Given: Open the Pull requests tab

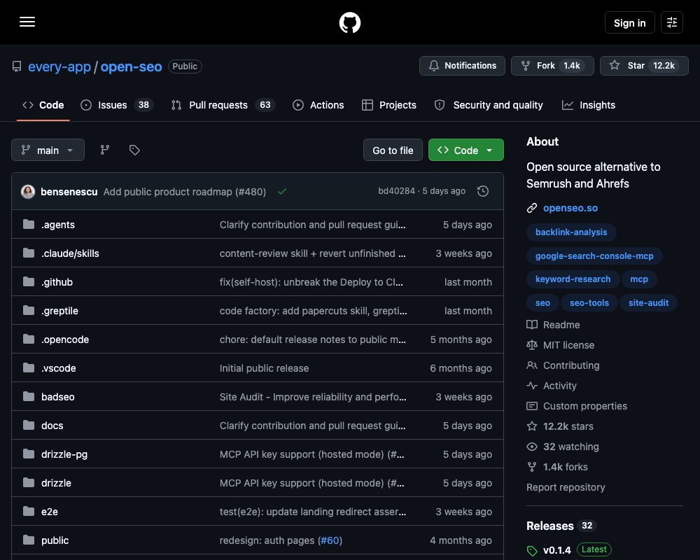Looking at the screenshot, I should [223, 105].
